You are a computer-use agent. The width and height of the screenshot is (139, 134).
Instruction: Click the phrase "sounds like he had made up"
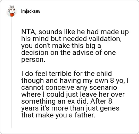coord(83,32)
